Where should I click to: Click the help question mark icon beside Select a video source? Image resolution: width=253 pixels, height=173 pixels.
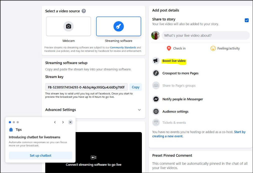[84, 11]
